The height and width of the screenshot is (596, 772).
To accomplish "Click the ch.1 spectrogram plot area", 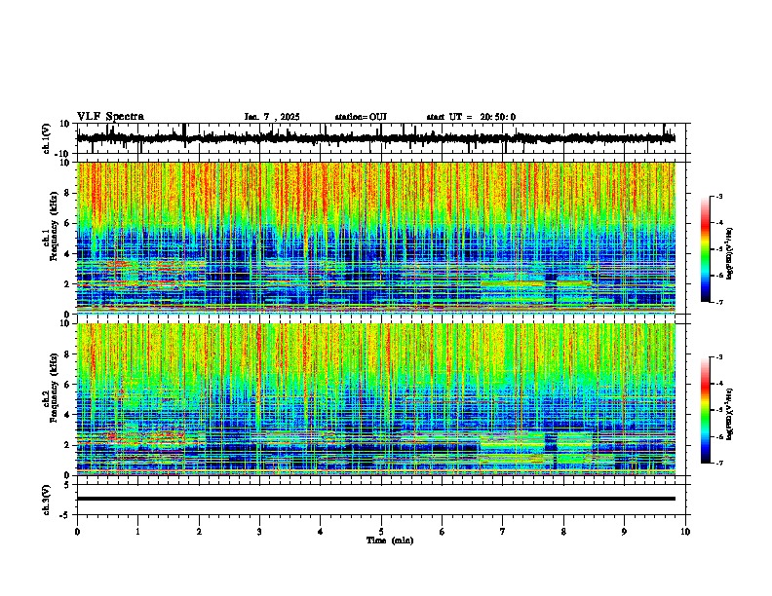I will (376, 238).
